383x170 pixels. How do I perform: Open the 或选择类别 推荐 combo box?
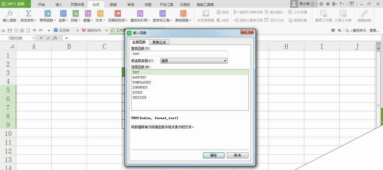[194, 61]
